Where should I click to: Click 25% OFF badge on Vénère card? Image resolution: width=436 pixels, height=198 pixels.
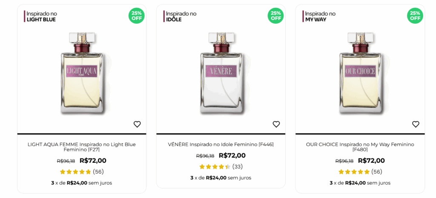coord(276,16)
